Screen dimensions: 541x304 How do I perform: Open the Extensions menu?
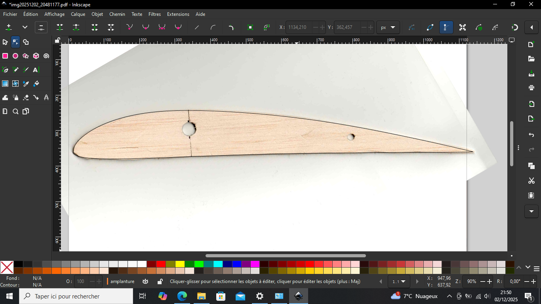pyautogui.click(x=178, y=14)
